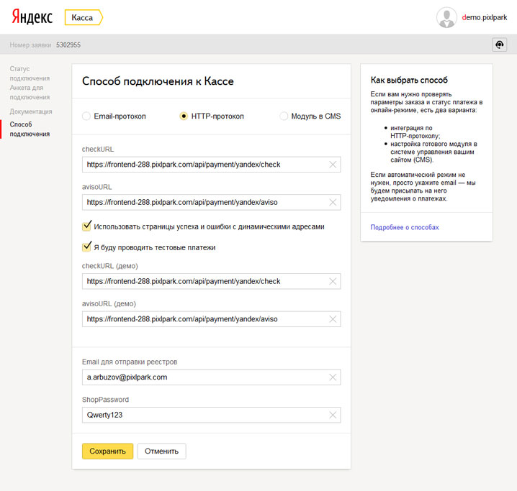The image size is (517, 491).
Task: Click the Отменить button
Action: coord(161,451)
